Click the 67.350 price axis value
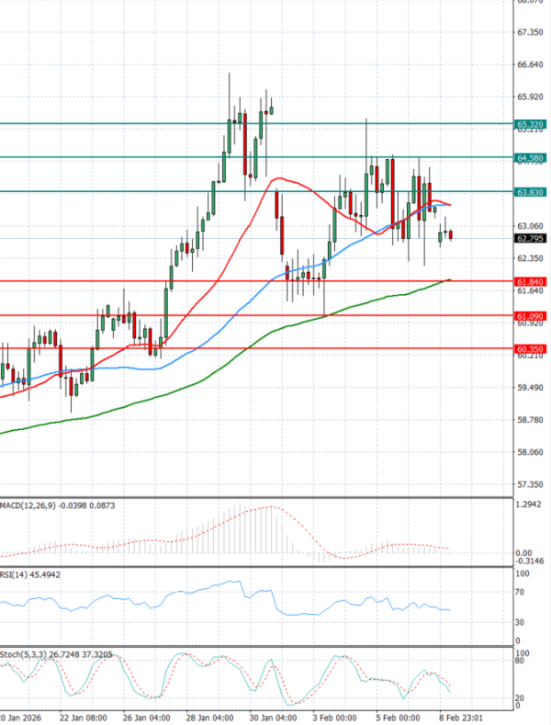The image size is (551, 725). pyautogui.click(x=528, y=32)
